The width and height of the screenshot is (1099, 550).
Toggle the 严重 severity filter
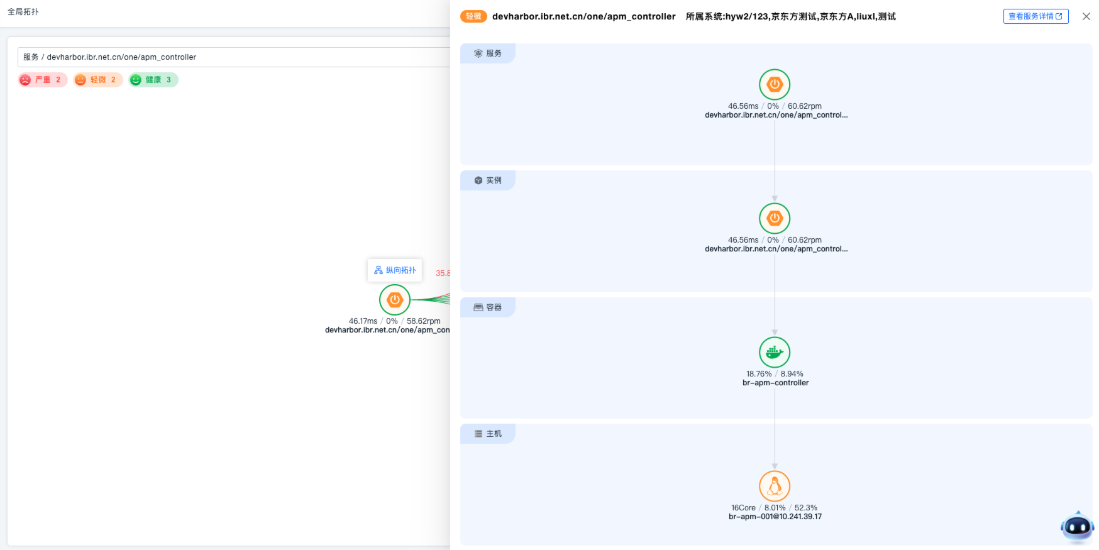tap(43, 80)
